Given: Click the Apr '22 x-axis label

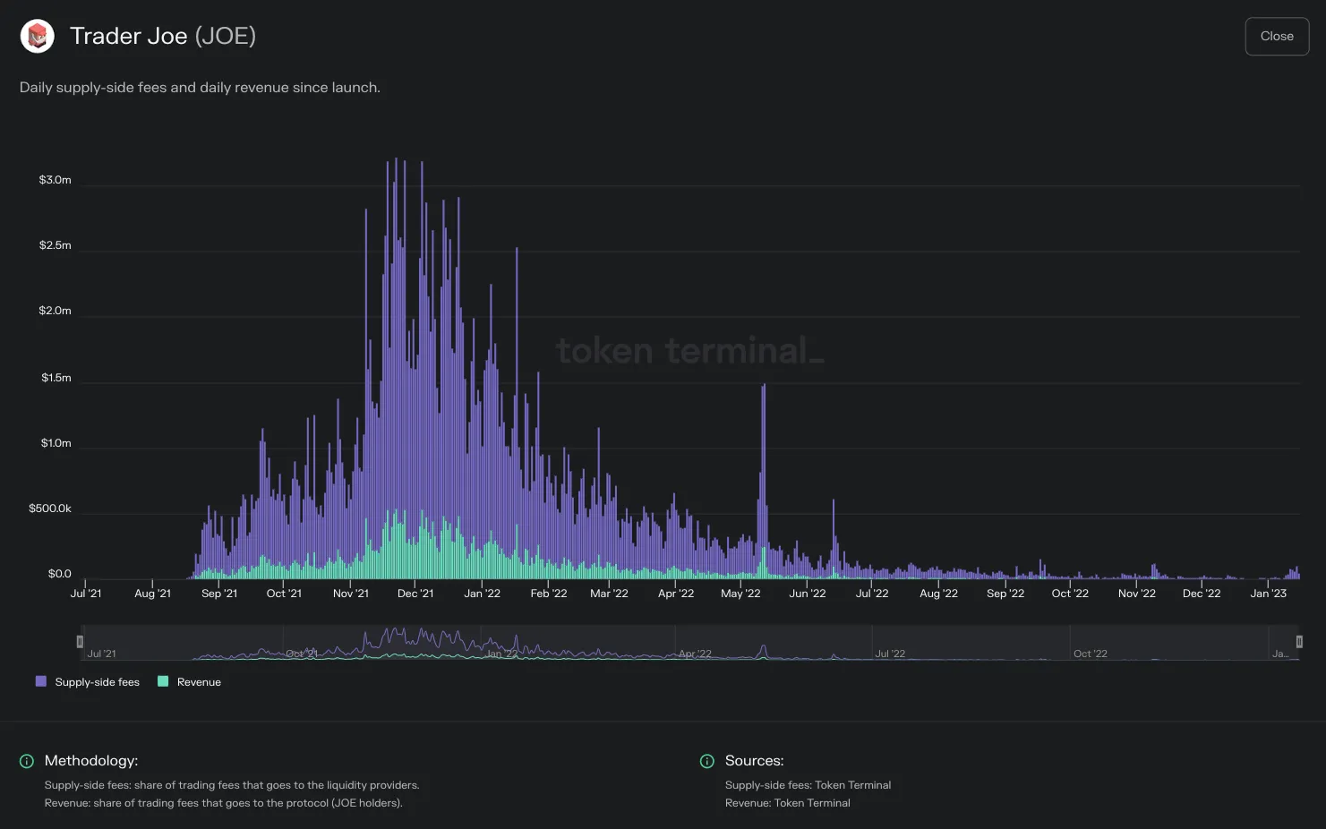Looking at the screenshot, I should 676,594.
